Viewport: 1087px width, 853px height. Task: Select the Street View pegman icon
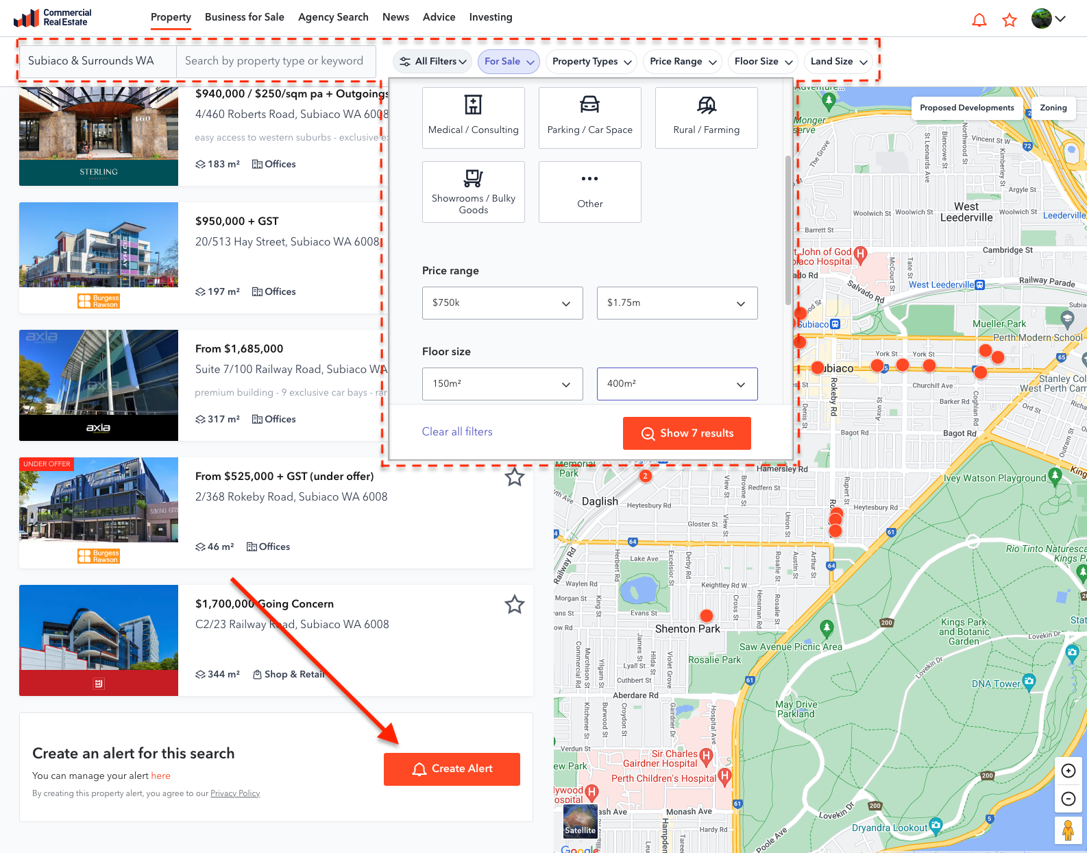1068,831
